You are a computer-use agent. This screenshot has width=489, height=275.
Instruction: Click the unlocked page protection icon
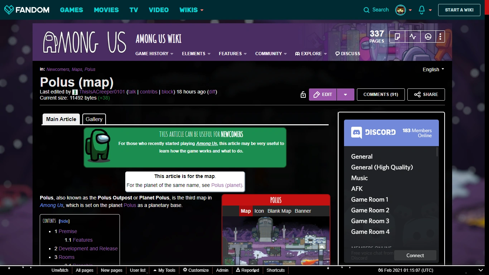(303, 95)
